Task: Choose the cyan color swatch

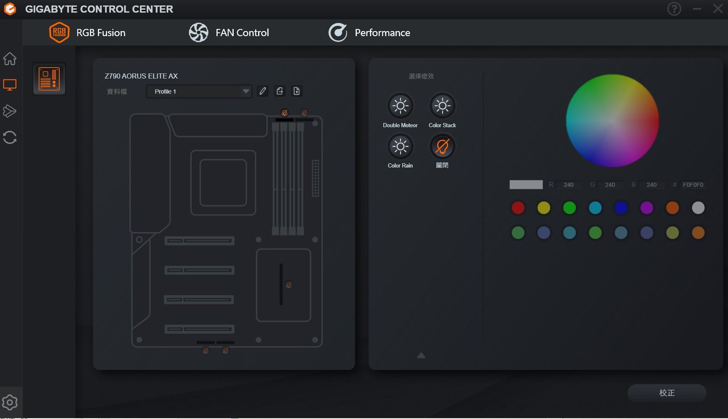Action: click(x=595, y=208)
